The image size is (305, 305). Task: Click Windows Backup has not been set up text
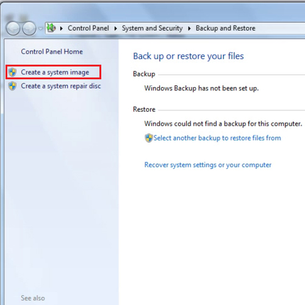coord(201,88)
